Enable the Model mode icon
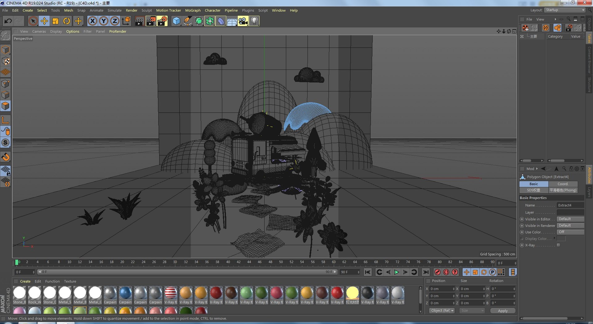 click(6, 49)
